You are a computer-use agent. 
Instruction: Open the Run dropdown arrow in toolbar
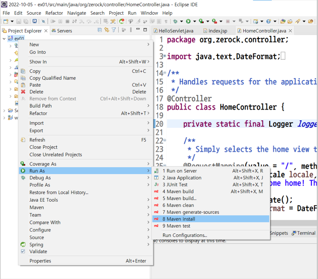tap(195, 21)
